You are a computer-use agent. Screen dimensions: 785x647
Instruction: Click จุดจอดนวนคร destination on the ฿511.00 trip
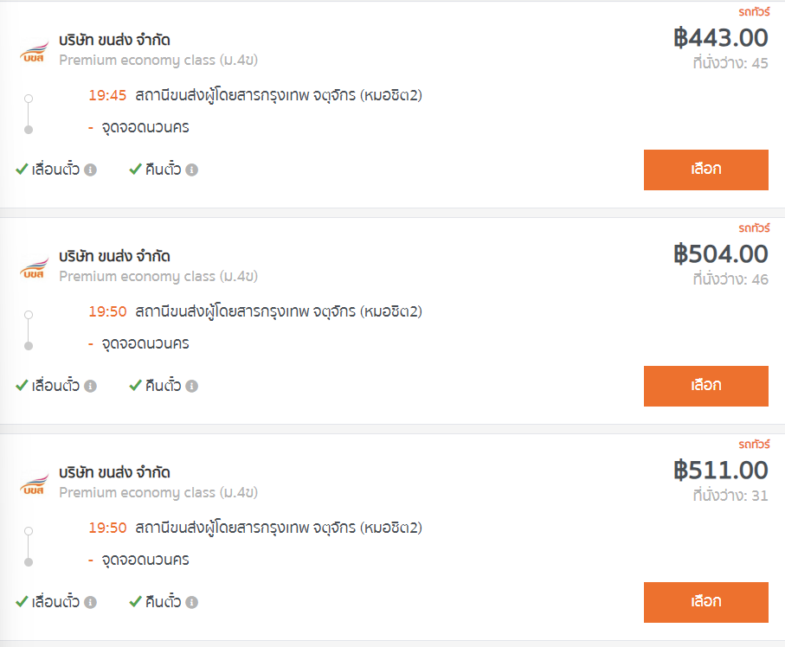(x=145, y=560)
